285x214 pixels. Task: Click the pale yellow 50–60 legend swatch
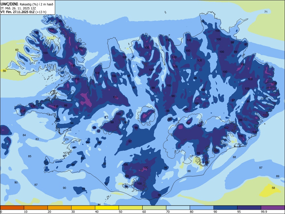[x=131, y=208]
